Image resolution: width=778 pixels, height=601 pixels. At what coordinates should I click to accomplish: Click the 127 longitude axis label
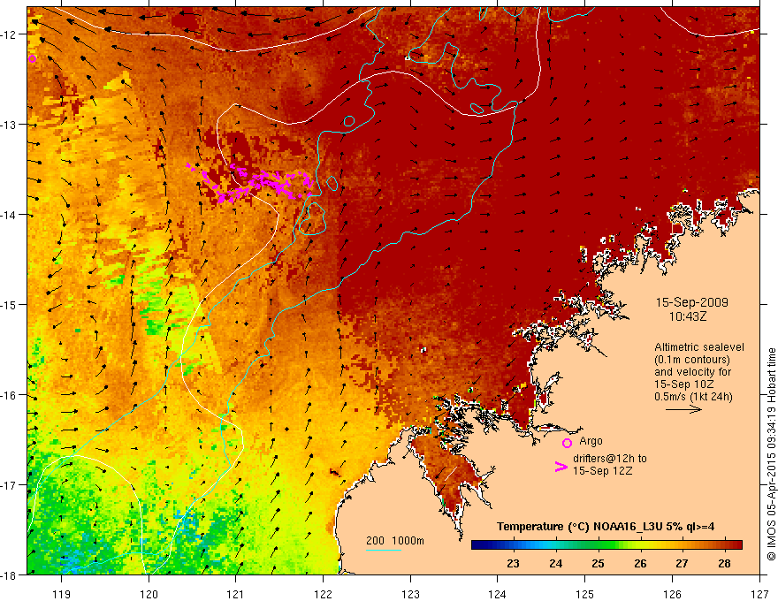(x=759, y=594)
